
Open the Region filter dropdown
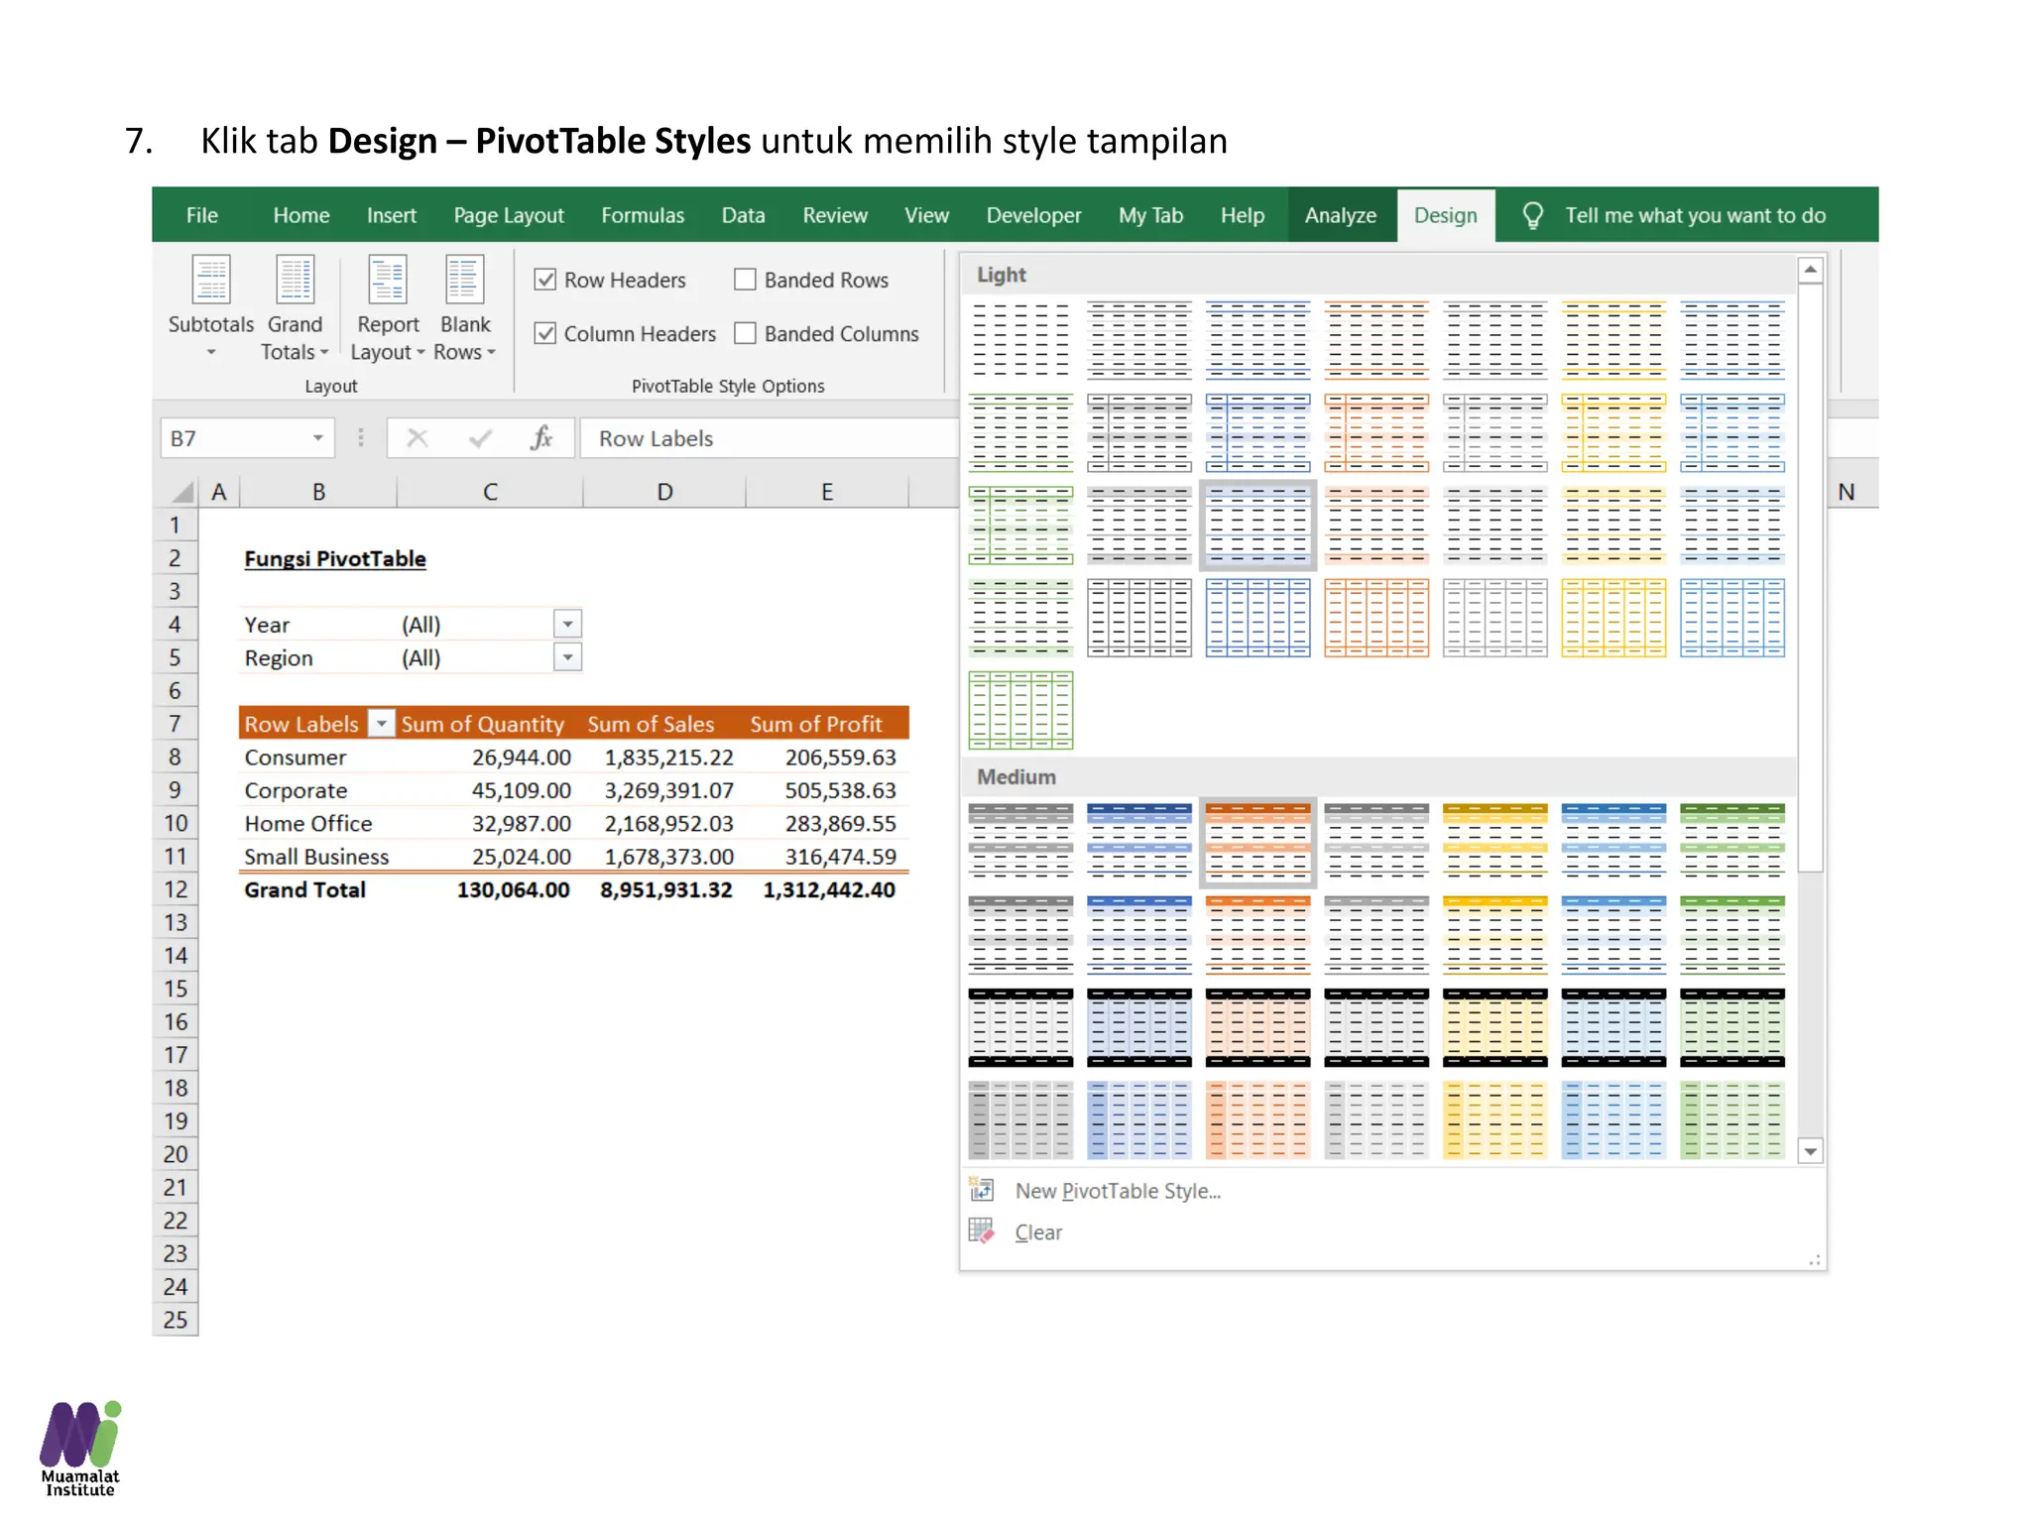[567, 657]
